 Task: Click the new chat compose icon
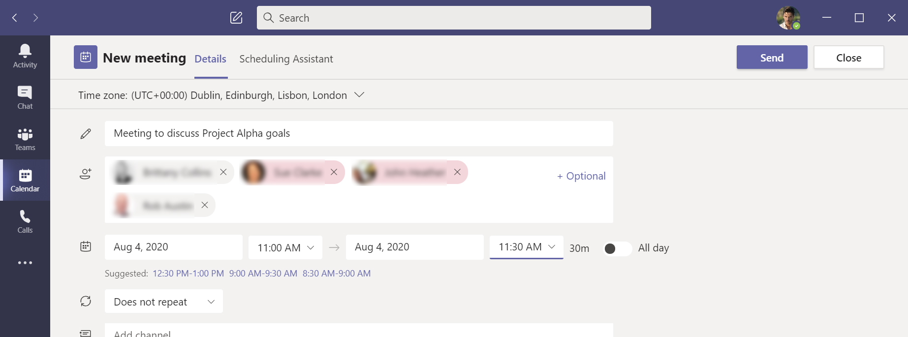236,18
